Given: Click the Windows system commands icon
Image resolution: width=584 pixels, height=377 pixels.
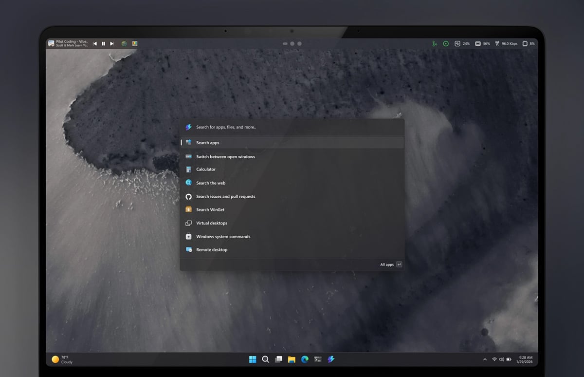Looking at the screenshot, I should coord(188,236).
